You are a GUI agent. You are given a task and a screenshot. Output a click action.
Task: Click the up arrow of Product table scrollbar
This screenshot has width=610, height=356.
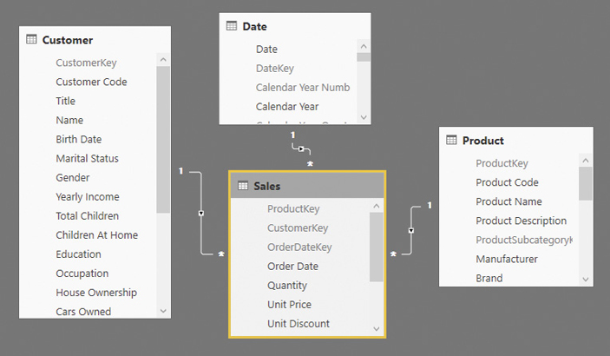(586, 161)
